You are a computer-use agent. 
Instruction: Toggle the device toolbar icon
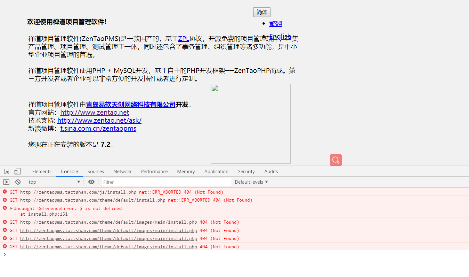tap(18, 172)
